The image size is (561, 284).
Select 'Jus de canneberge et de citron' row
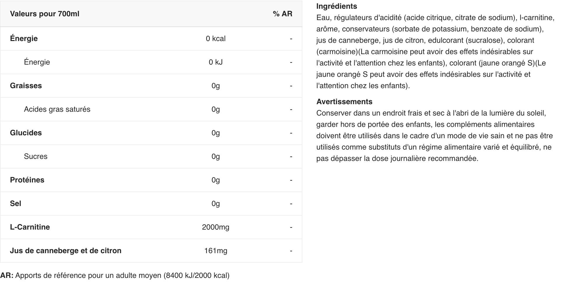pyautogui.click(x=151, y=251)
